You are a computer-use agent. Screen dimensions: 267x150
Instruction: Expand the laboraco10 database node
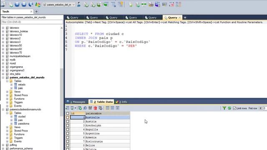tap(3, 35)
